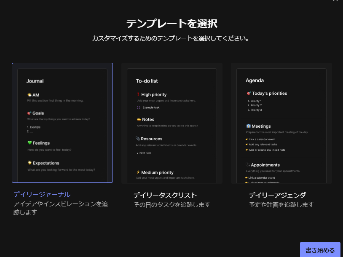Click the green heart icon beside Feelings
This screenshot has height=257, width=343.
30,142
